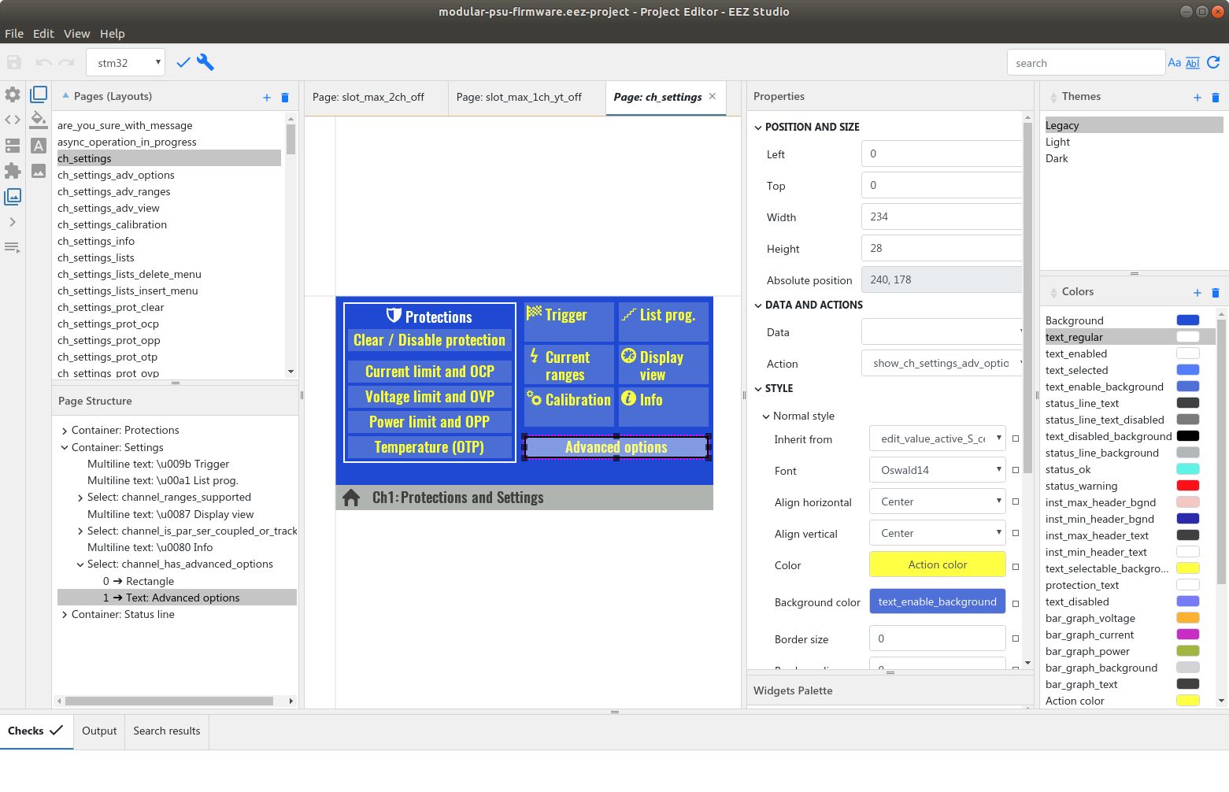Screen dimensions: 1229x792
Task: Toggle Color property override checkbox
Action: [x=1016, y=566]
